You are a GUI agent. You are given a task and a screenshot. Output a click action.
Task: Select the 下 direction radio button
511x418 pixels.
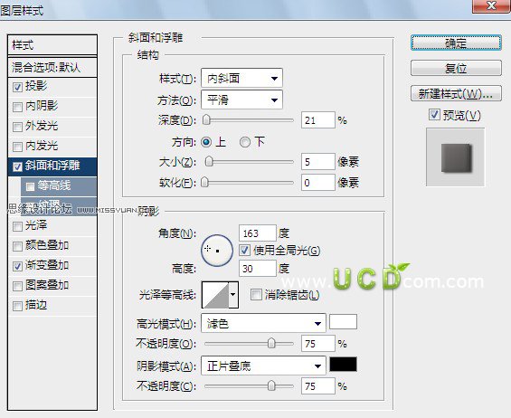tap(245, 142)
